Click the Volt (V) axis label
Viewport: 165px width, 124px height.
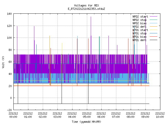(3, 62)
